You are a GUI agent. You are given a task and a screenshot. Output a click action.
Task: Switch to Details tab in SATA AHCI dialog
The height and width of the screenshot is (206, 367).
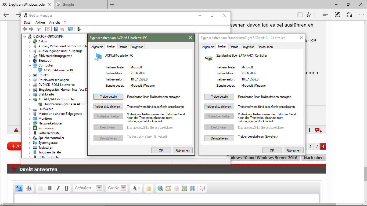(234, 47)
